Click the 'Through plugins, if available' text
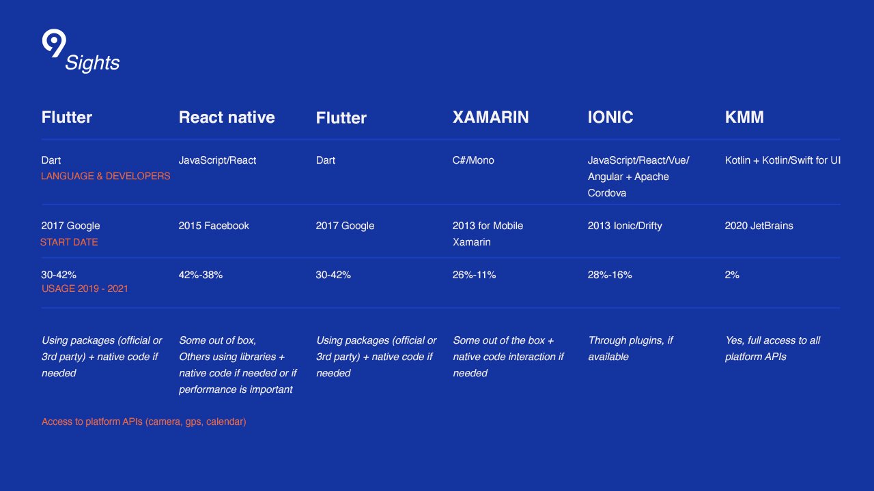The width and height of the screenshot is (874, 491). [x=630, y=348]
